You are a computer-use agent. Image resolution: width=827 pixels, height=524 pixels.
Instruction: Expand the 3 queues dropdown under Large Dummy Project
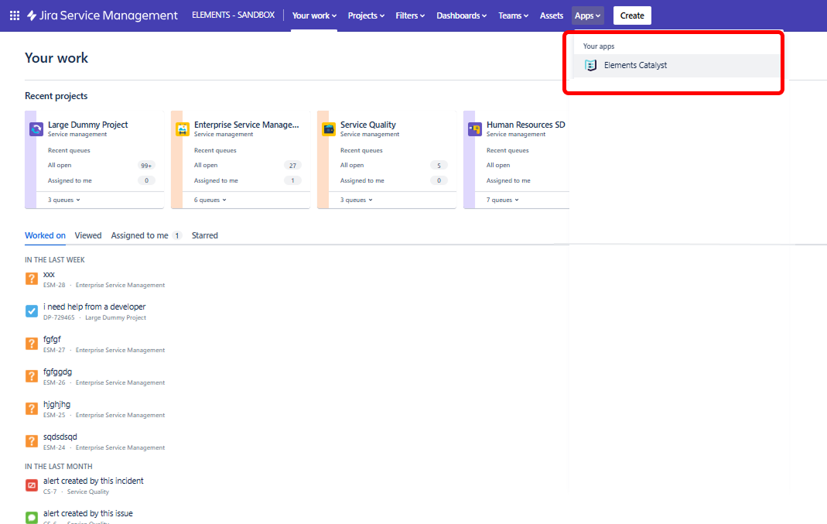coord(62,200)
